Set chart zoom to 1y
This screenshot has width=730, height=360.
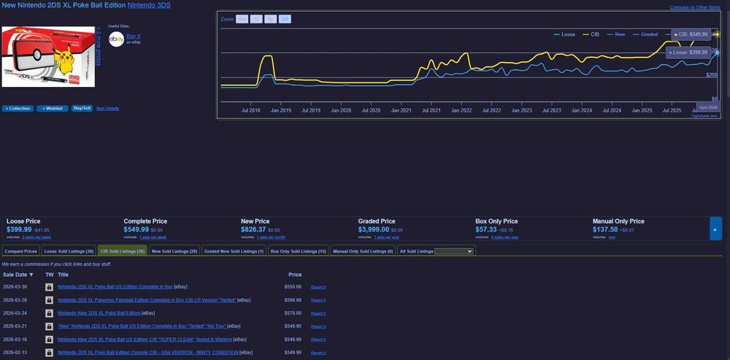pos(256,19)
